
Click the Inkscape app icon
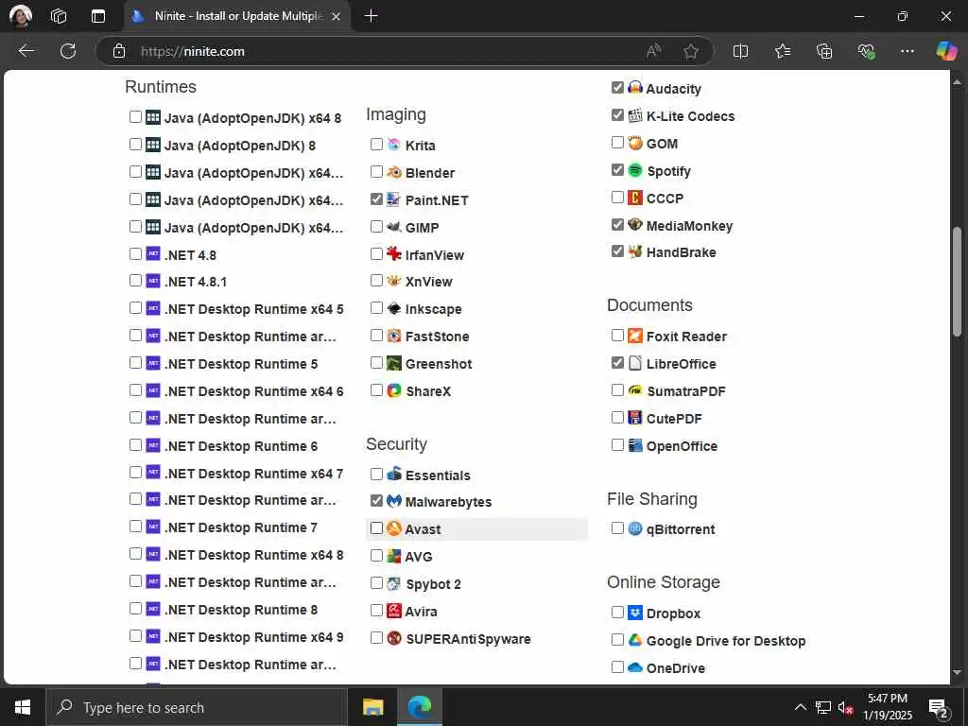coord(394,308)
